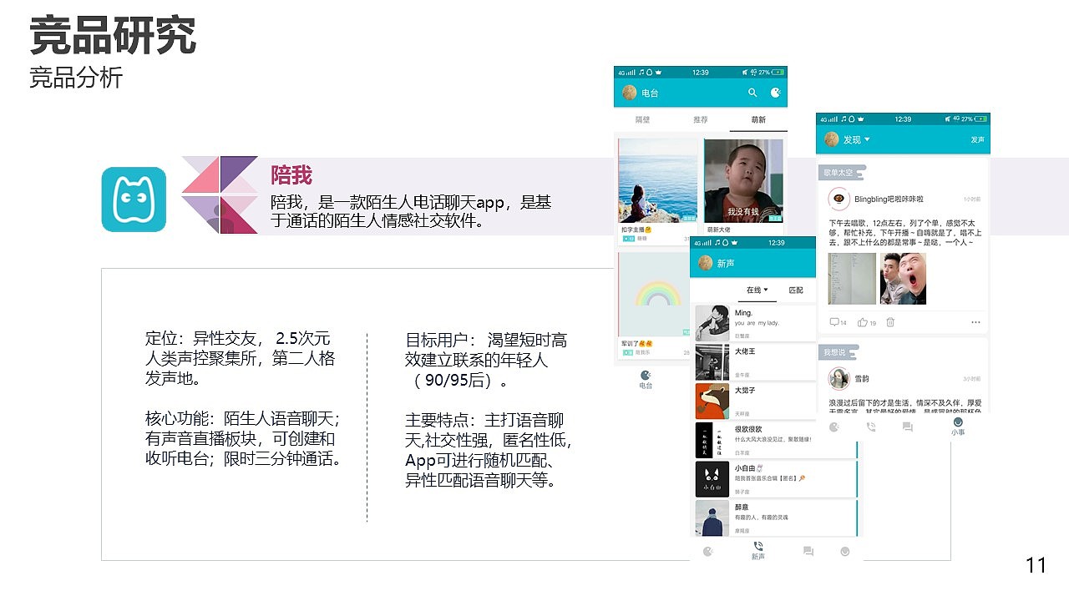The image size is (1069, 601).
Task: Tap smiley face icon in 新声 bottom bar
Action: [845, 551]
